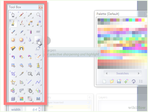Choose the spray can airbrush tool

(30, 32)
